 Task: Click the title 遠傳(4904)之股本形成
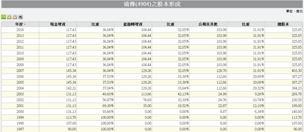pyautogui.click(x=152, y=4)
